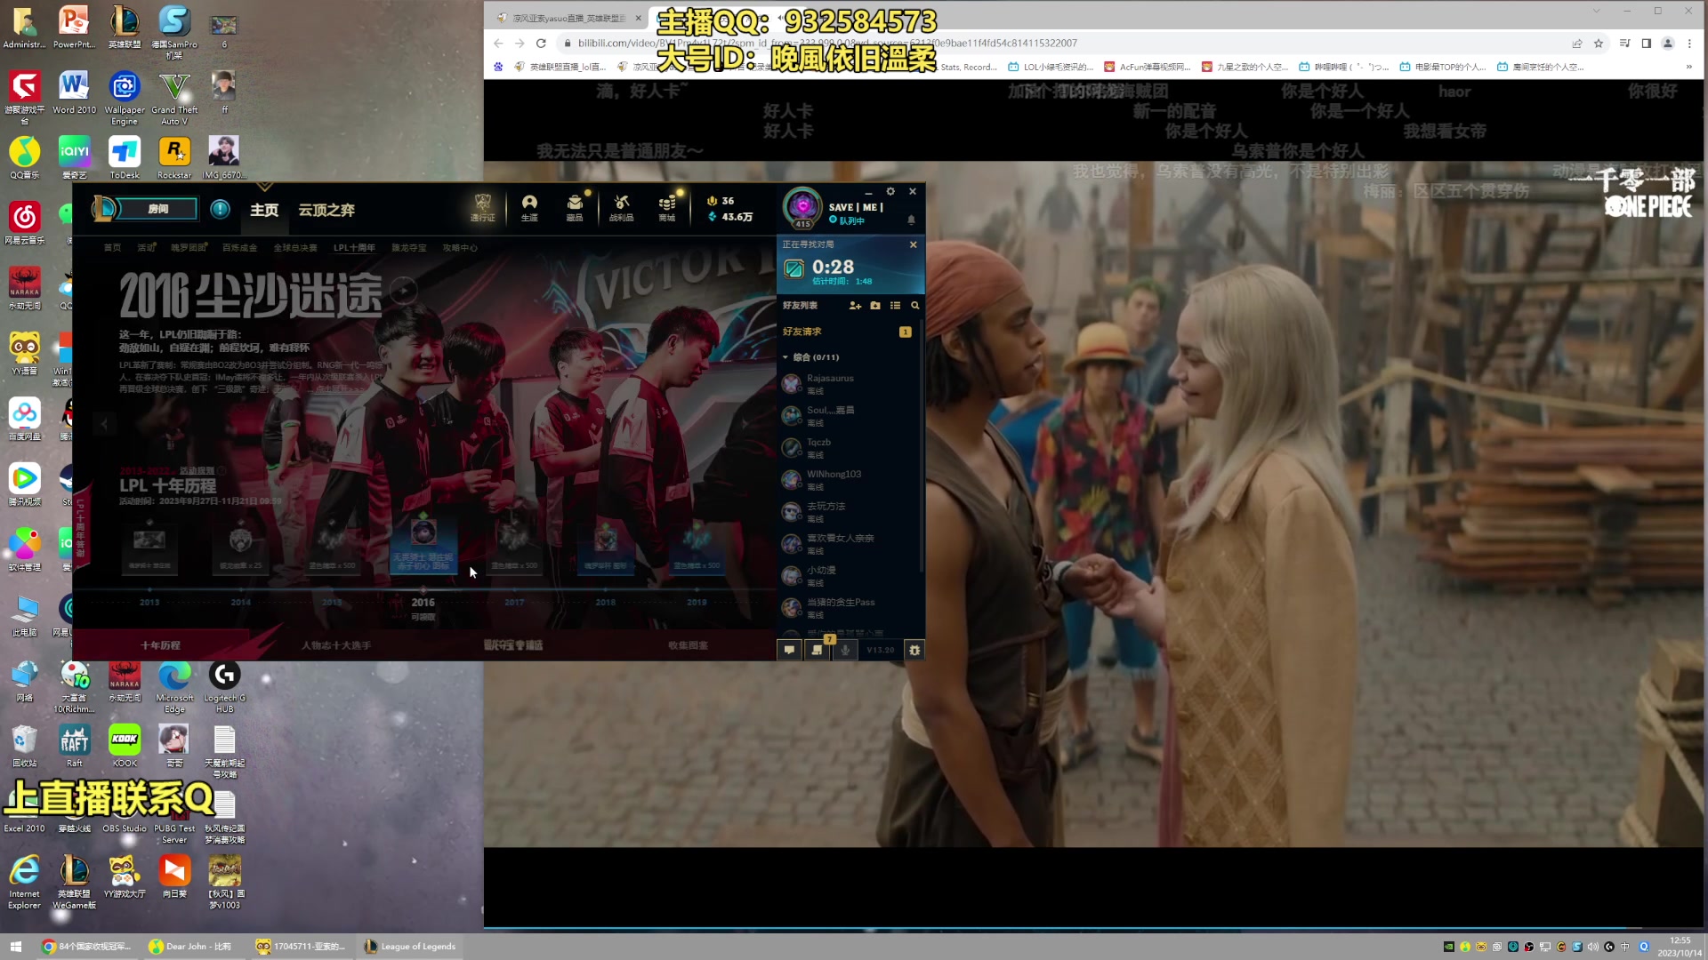Open the 全球总决赛 sub-tab
Screen dimensions: 1708x960
(x=295, y=248)
